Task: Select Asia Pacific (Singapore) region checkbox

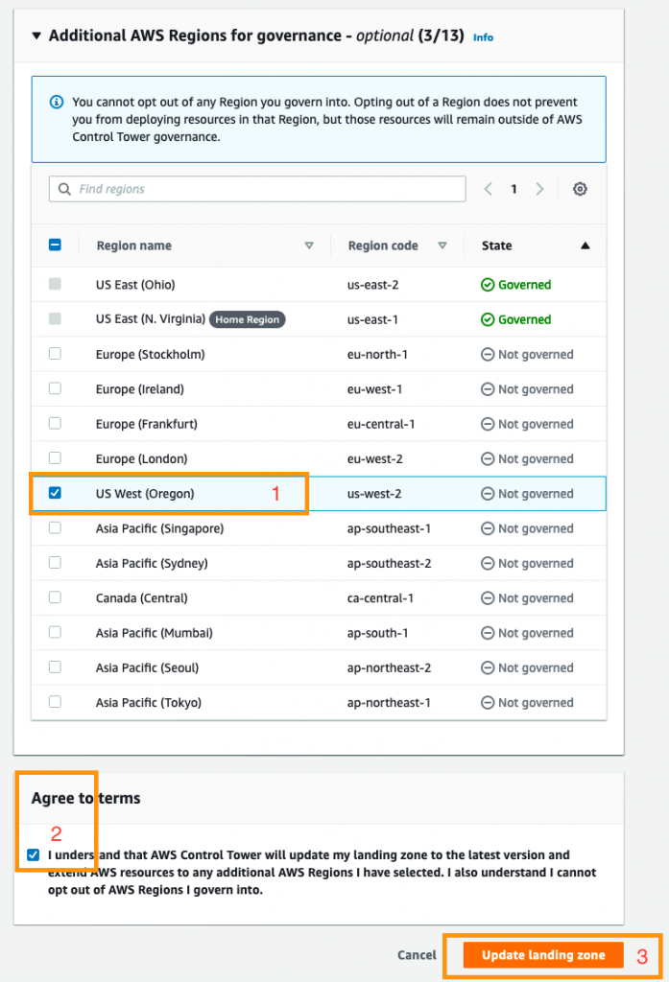Action: [x=55, y=527]
